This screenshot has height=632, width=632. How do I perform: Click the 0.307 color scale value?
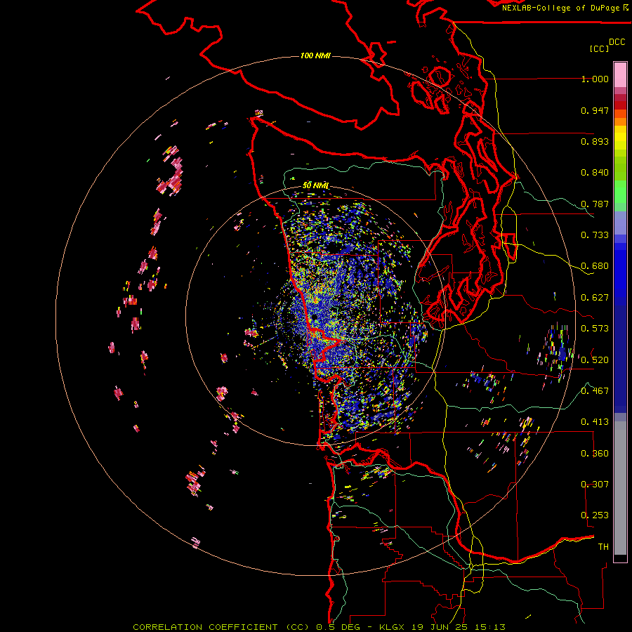[595, 485]
